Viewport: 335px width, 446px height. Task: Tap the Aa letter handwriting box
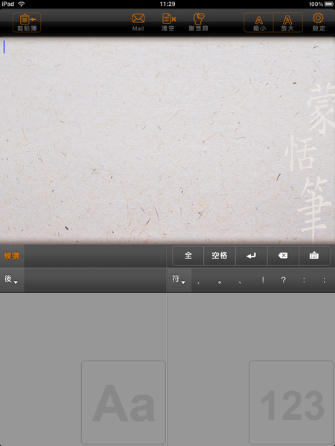tap(124, 402)
